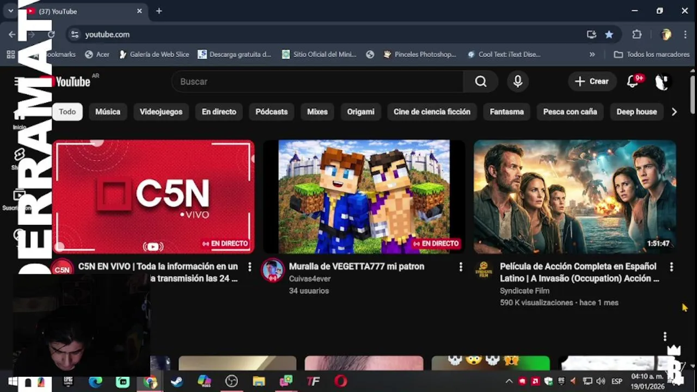Screen dimensions: 697x392
Task: Click the Crear button
Action: pyautogui.click(x=592, y=82)
